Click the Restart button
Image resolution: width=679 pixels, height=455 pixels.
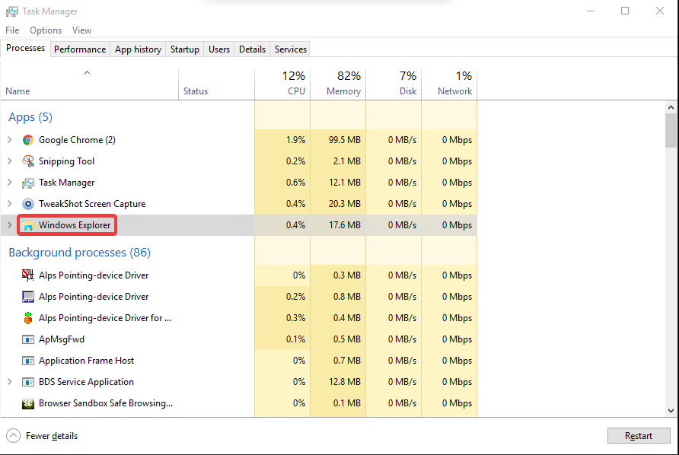[x=639, y=435]
